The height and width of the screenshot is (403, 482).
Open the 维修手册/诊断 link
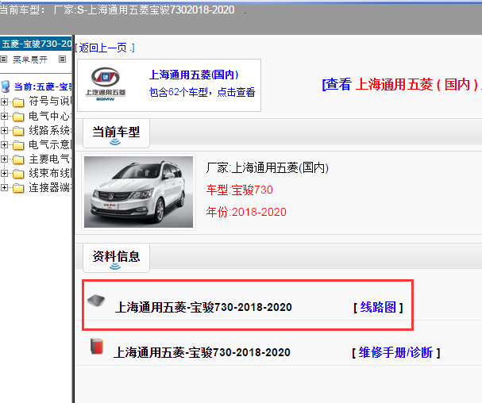point(395,352)
